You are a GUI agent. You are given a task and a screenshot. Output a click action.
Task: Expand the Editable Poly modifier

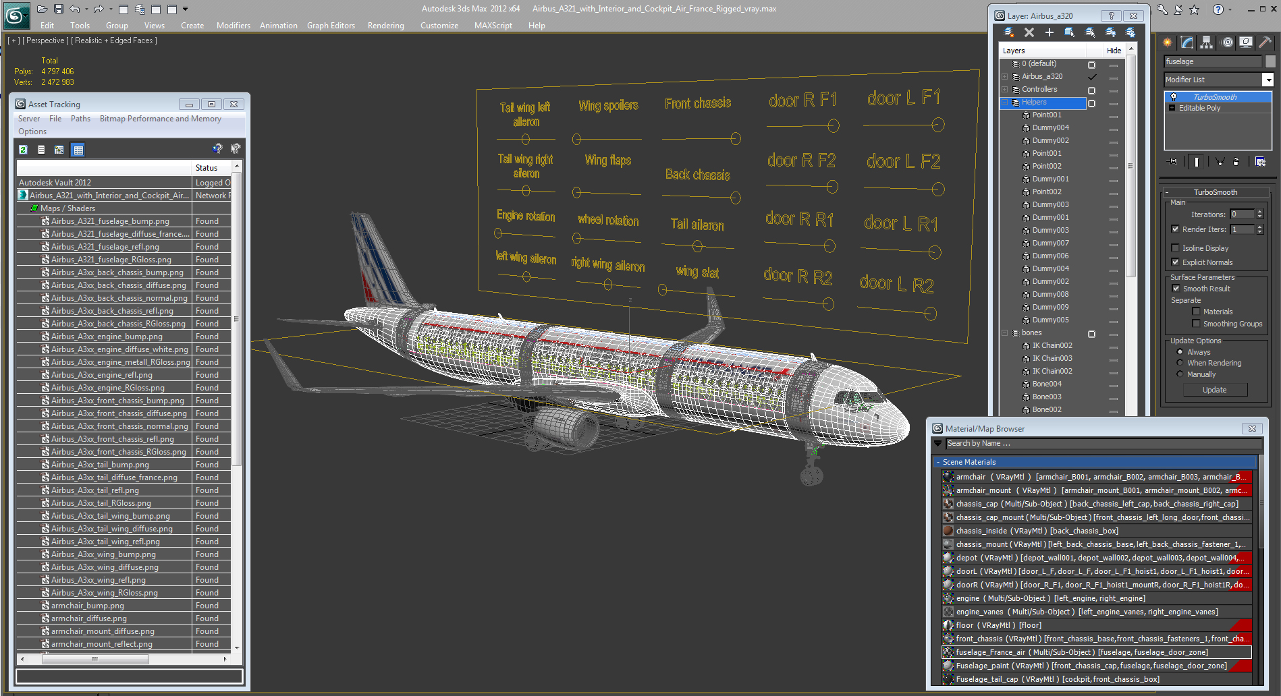[1172, 108]
